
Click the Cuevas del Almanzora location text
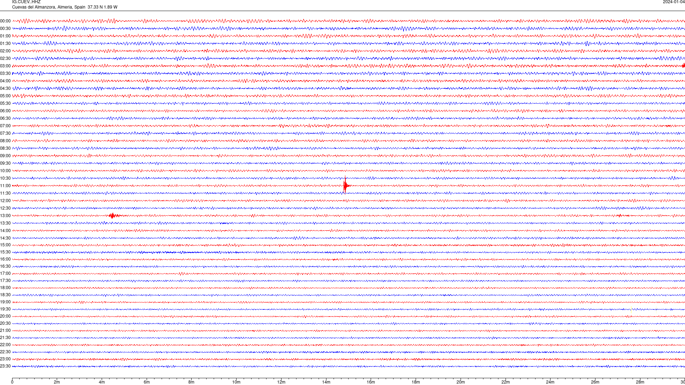[65, 7]
